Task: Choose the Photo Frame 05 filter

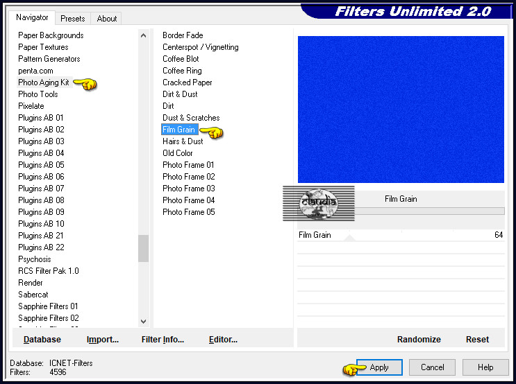Action: [189, 212]
